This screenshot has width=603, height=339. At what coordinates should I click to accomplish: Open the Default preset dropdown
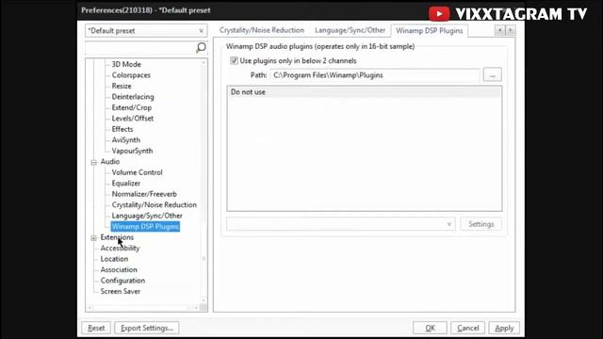146,31
